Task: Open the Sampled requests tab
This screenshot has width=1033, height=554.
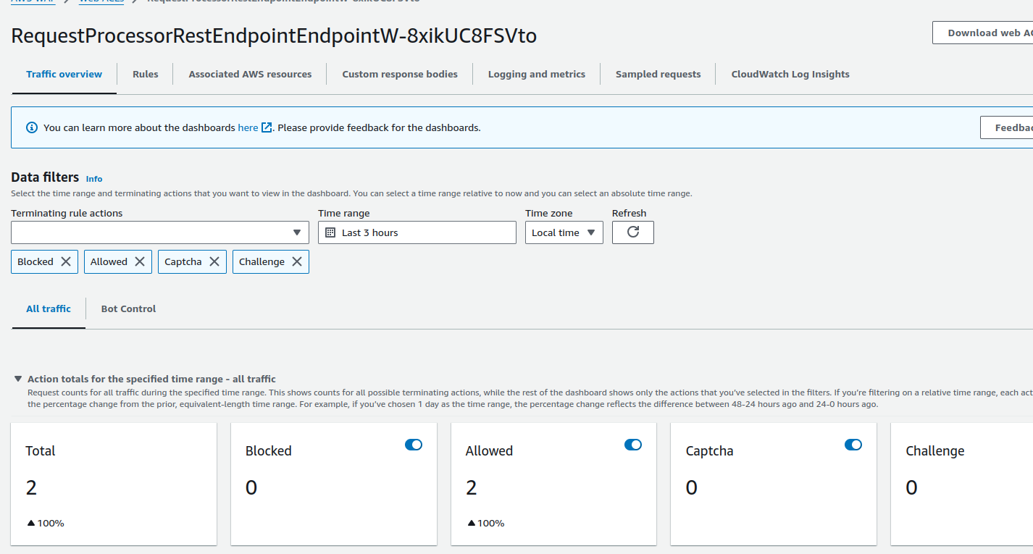Action: (x=658, y=74)
